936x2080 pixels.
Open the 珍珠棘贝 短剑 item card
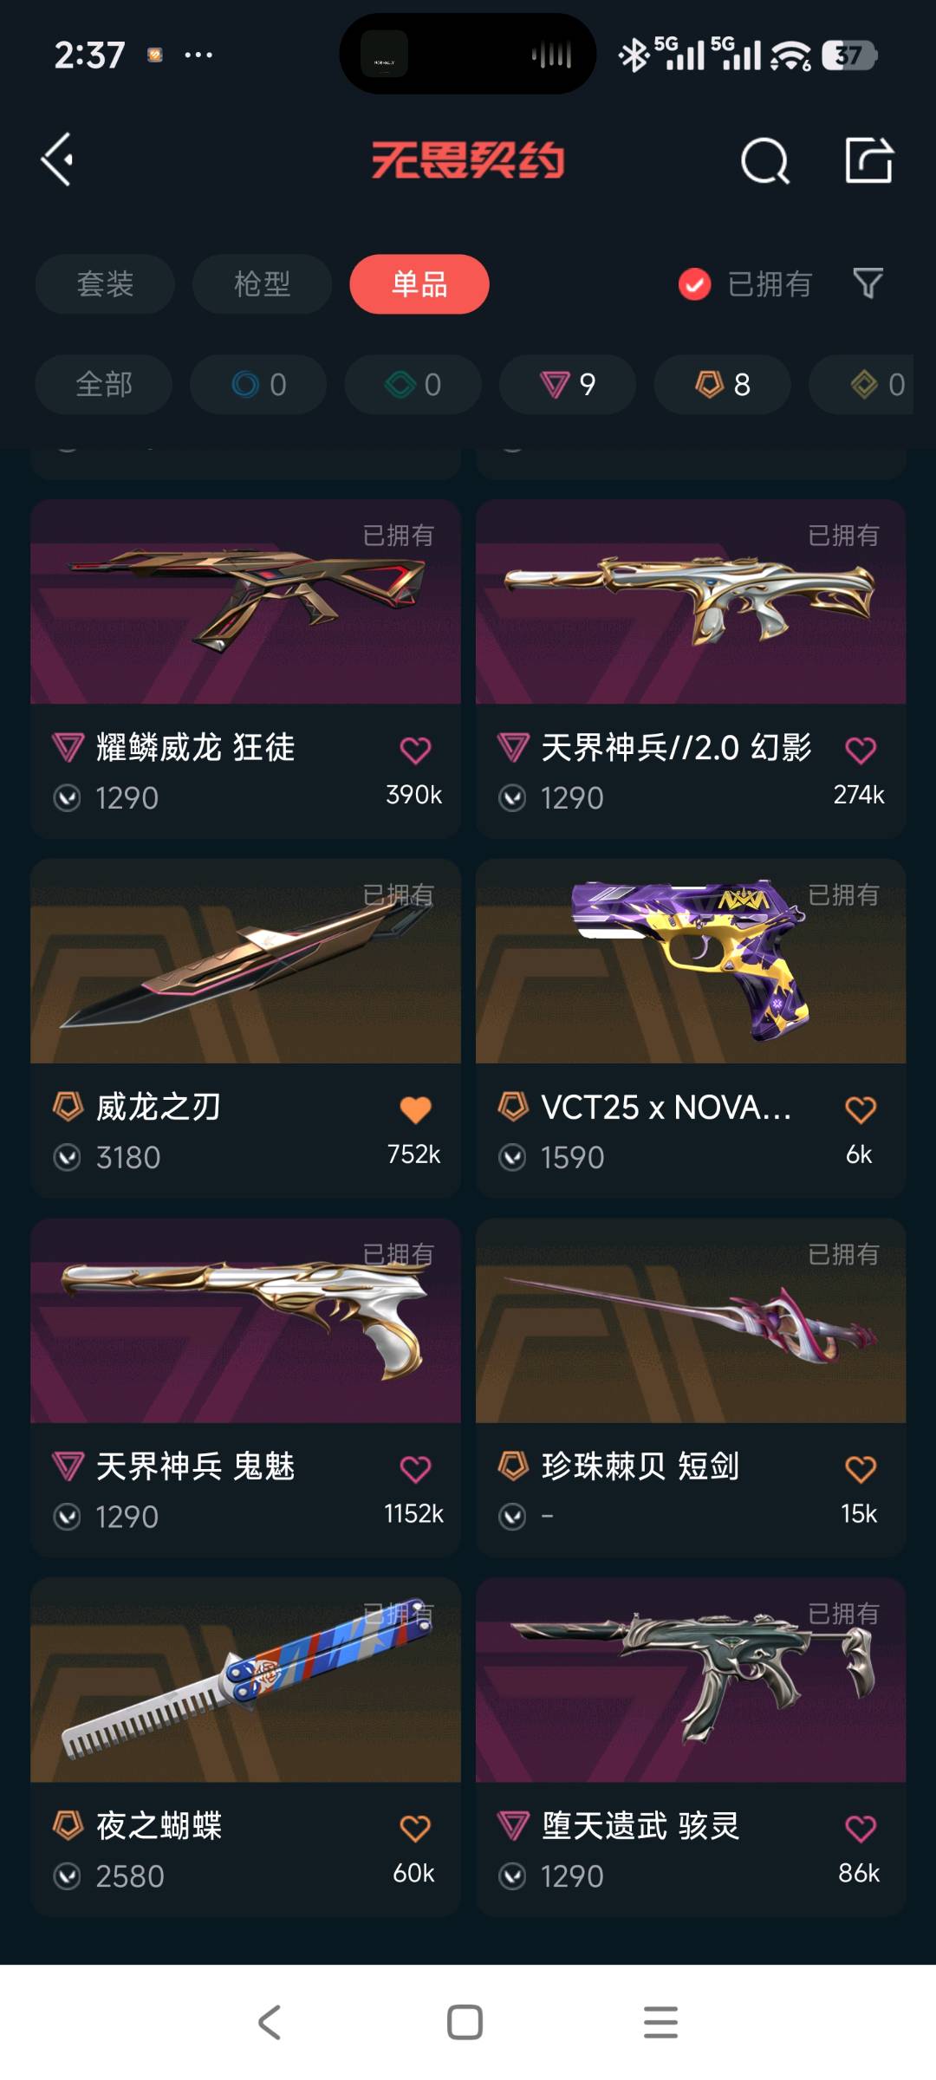click(691, 1388)
